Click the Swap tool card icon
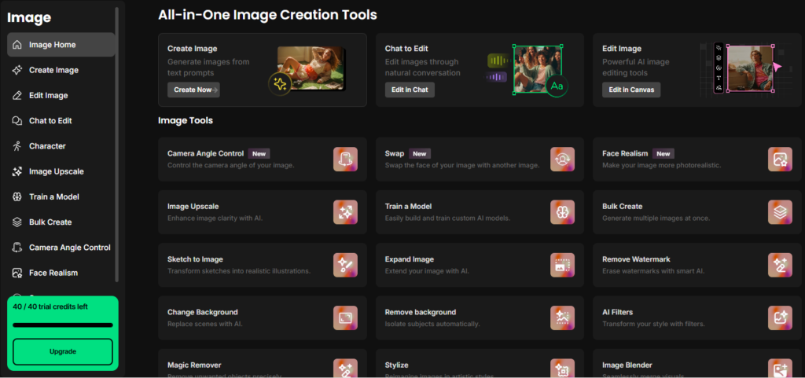Screen dimensions: 805x378 pos(562,159)
